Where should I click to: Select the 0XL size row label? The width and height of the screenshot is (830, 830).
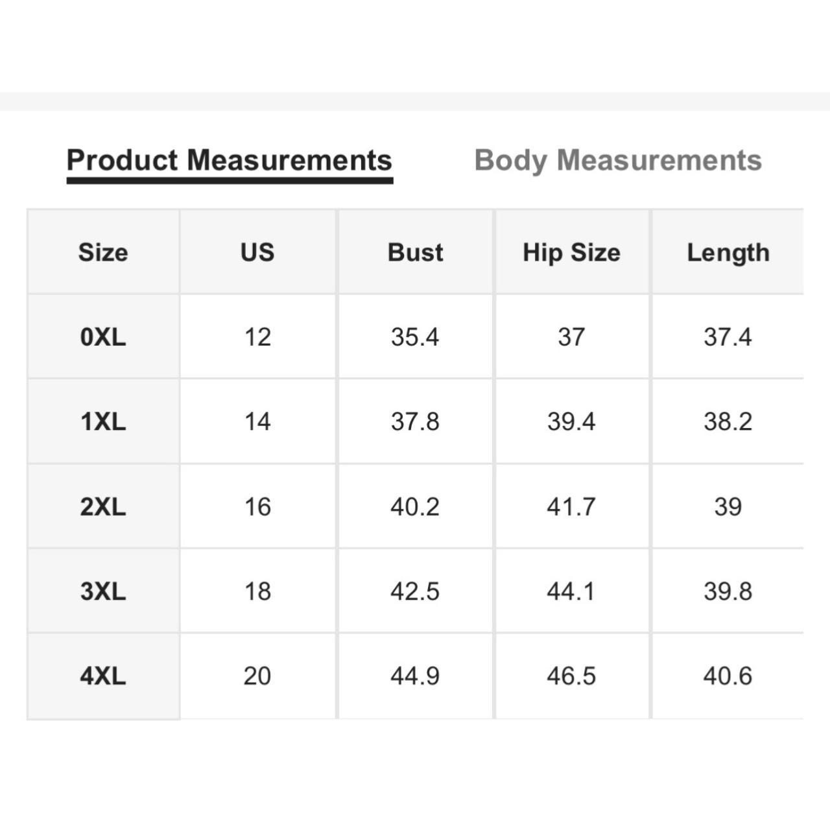coord(103,337)
